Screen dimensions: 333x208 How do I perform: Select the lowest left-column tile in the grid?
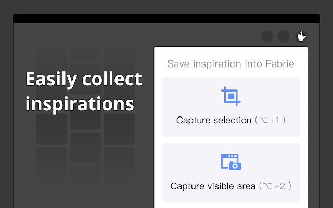coord(52,162)
